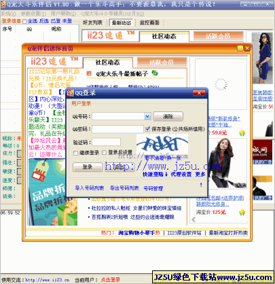Click the 取消 button beside 登录
Image resolution: width=275 pixels, height=284 pixels.
(120, 167)
